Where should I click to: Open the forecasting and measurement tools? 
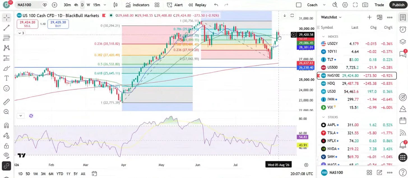click(x=6, y=58)
